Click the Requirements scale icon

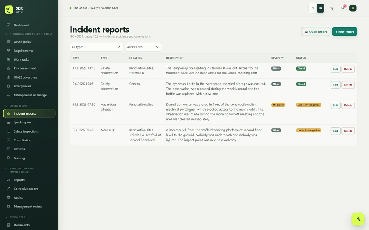(x=8, y=51)
